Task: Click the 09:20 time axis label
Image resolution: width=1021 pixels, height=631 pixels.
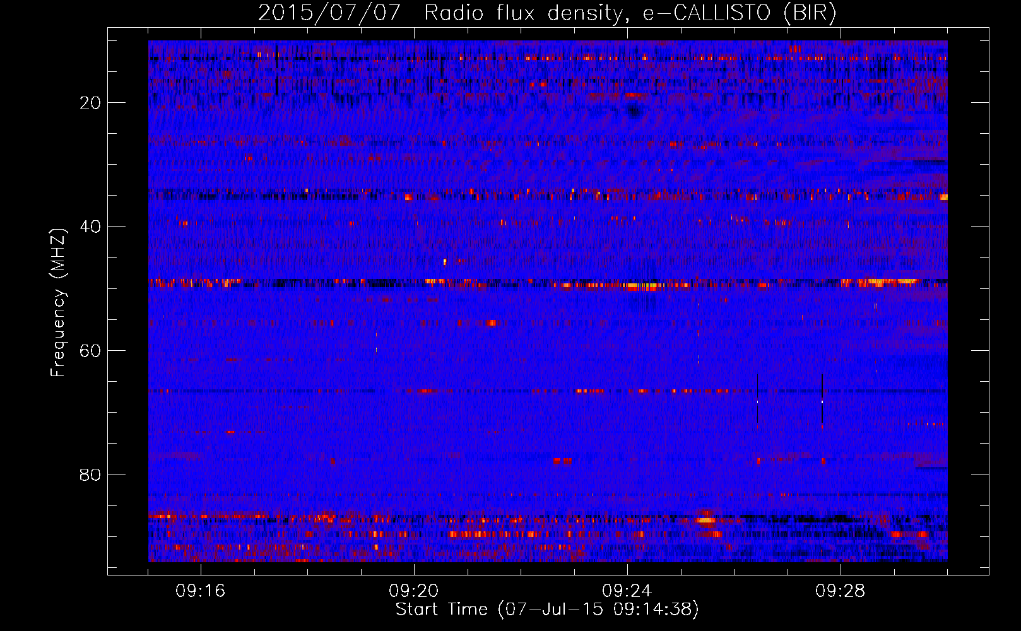Action: 414,591
